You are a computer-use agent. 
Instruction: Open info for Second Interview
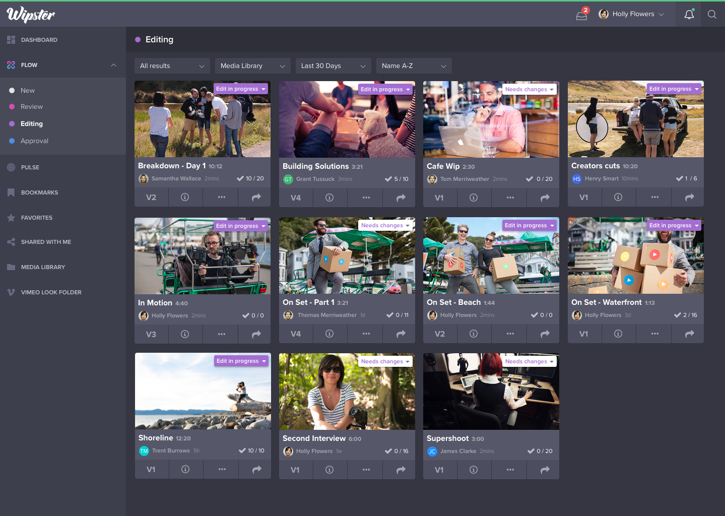coord(329,470)
